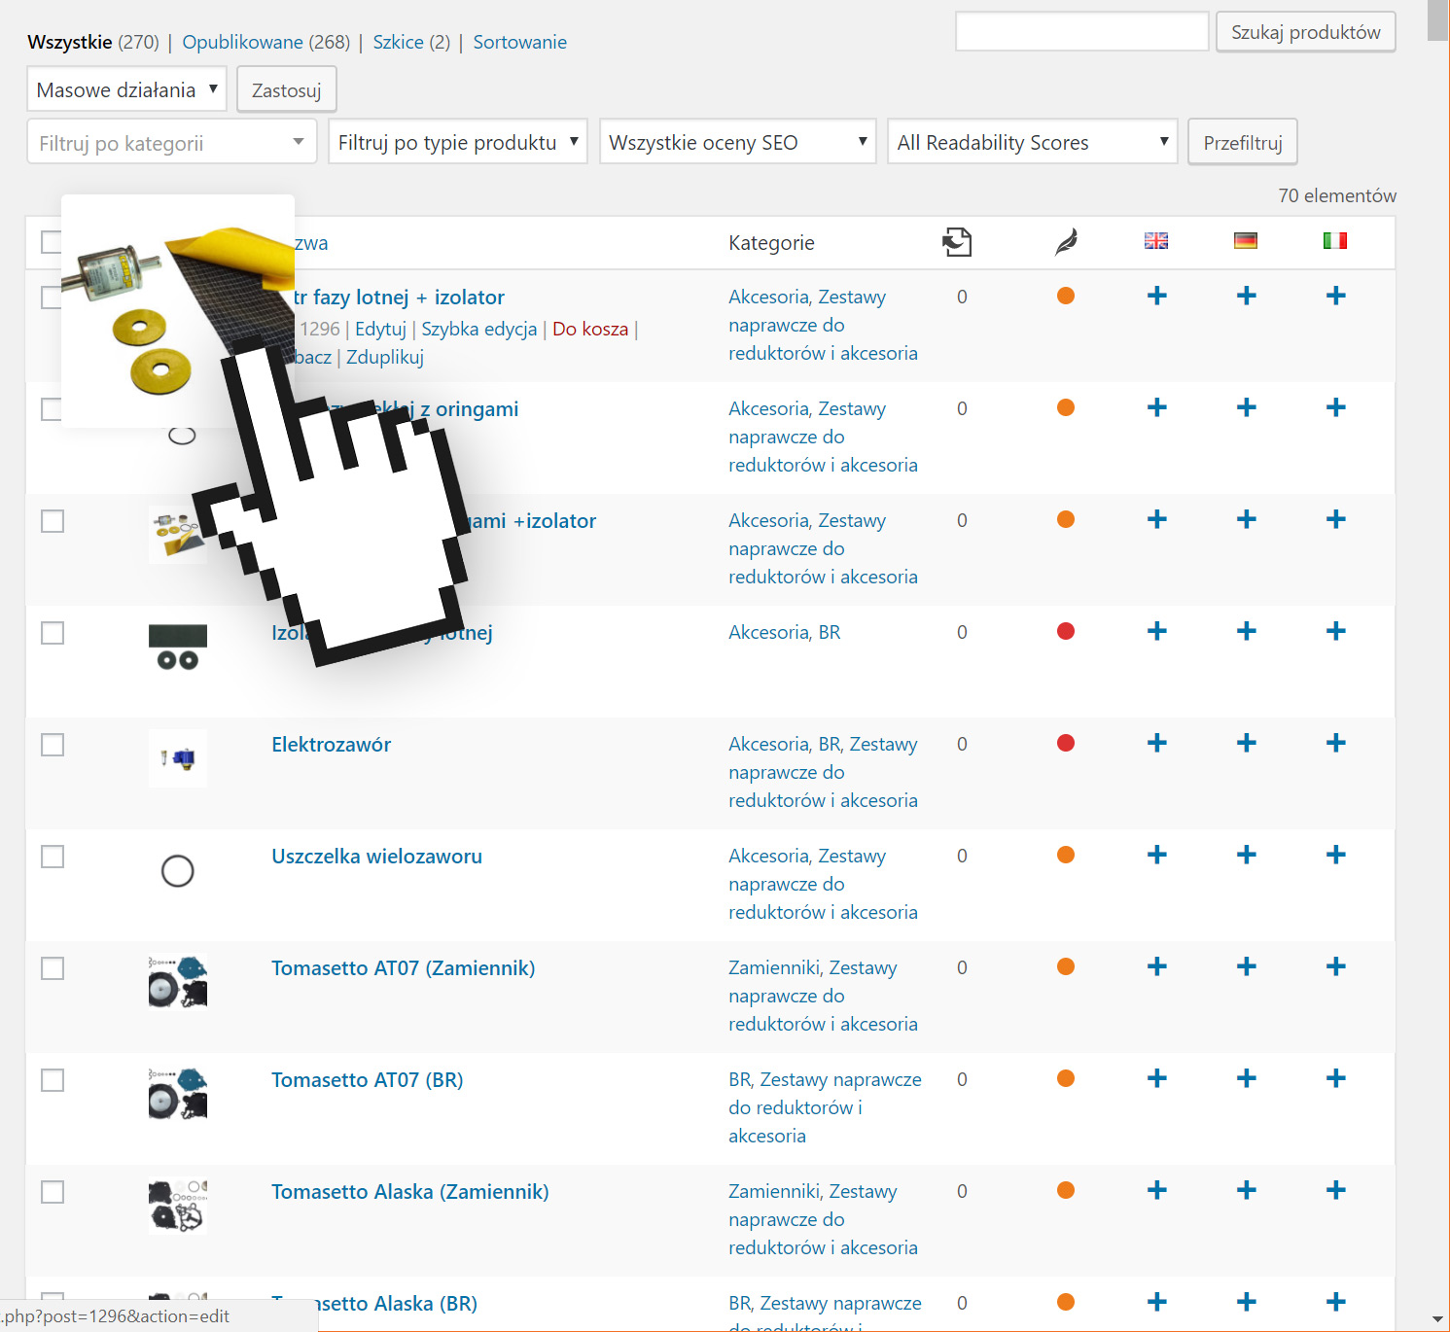Add German translation for +izolator row
The image size is (1450, 1332).
(x=1246, y=519)
